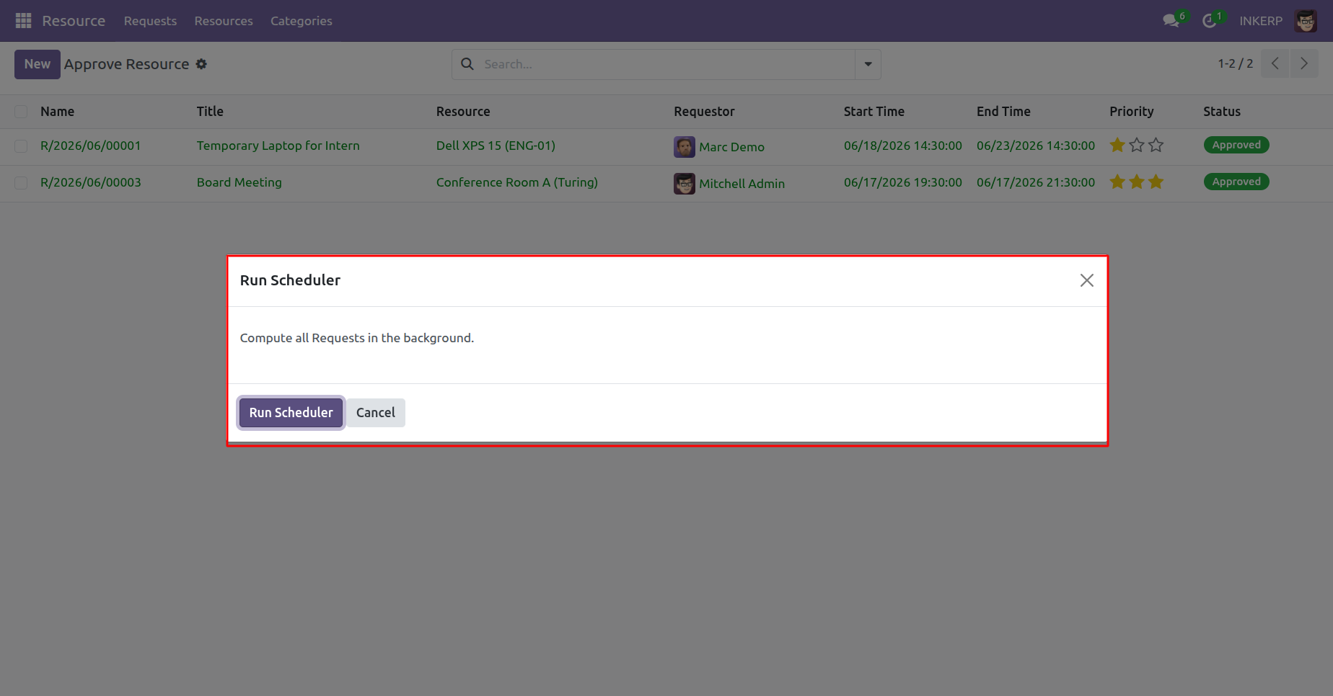Click Approved status of Temporary Laptop row
This screenshot has height=696, width=1333.
(x=1236, y=145)
